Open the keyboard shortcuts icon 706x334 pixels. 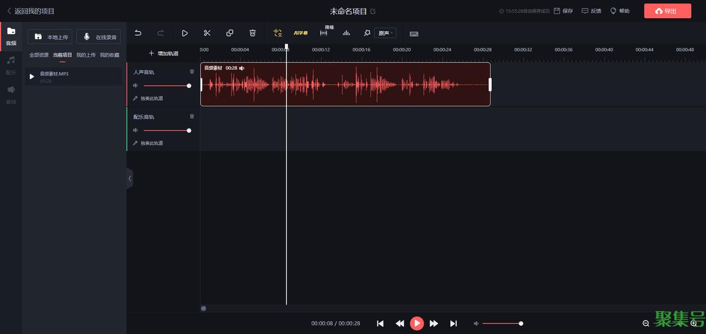(x=414, y=33)
